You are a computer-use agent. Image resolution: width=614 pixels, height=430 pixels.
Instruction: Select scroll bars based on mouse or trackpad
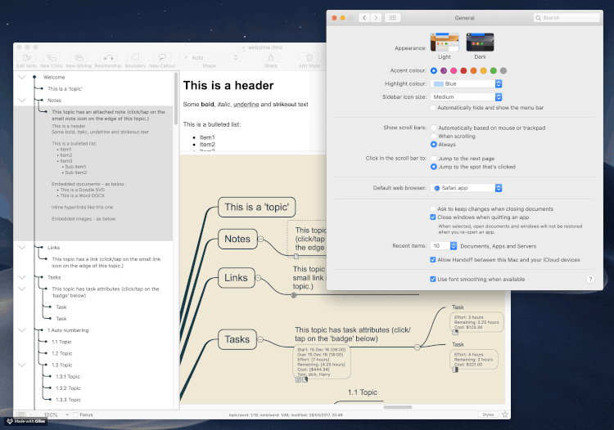click(433, 128)
